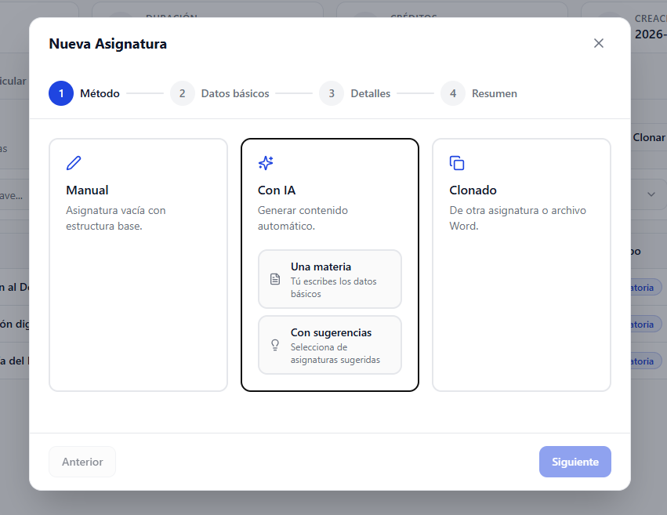Jump to step 2 numbered circle
This screenshot has height=515, width=667.
183,93
